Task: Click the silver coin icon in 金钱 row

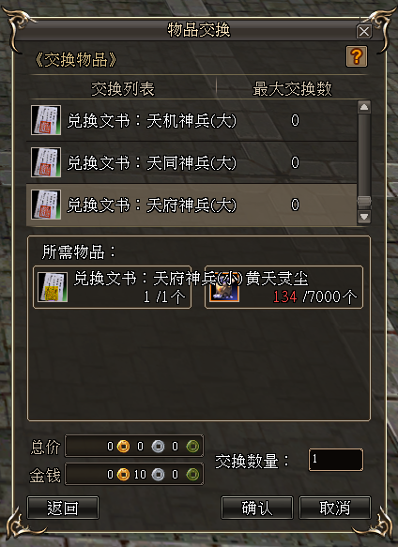Action: pyautogui.click(x=158, y=475)
